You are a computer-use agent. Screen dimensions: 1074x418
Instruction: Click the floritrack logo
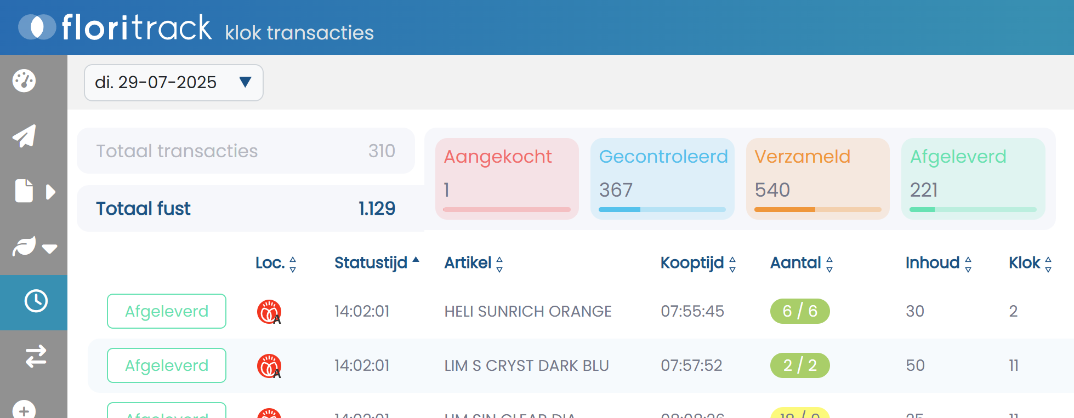point(115,27)
